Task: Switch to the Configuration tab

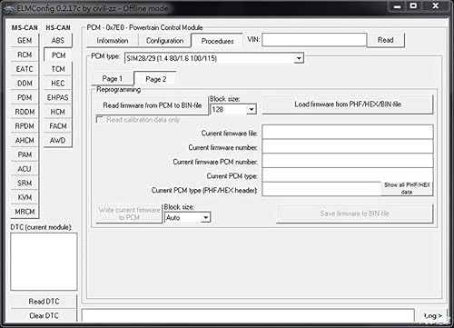Action: pyautogui.click(x=164, y=41)
